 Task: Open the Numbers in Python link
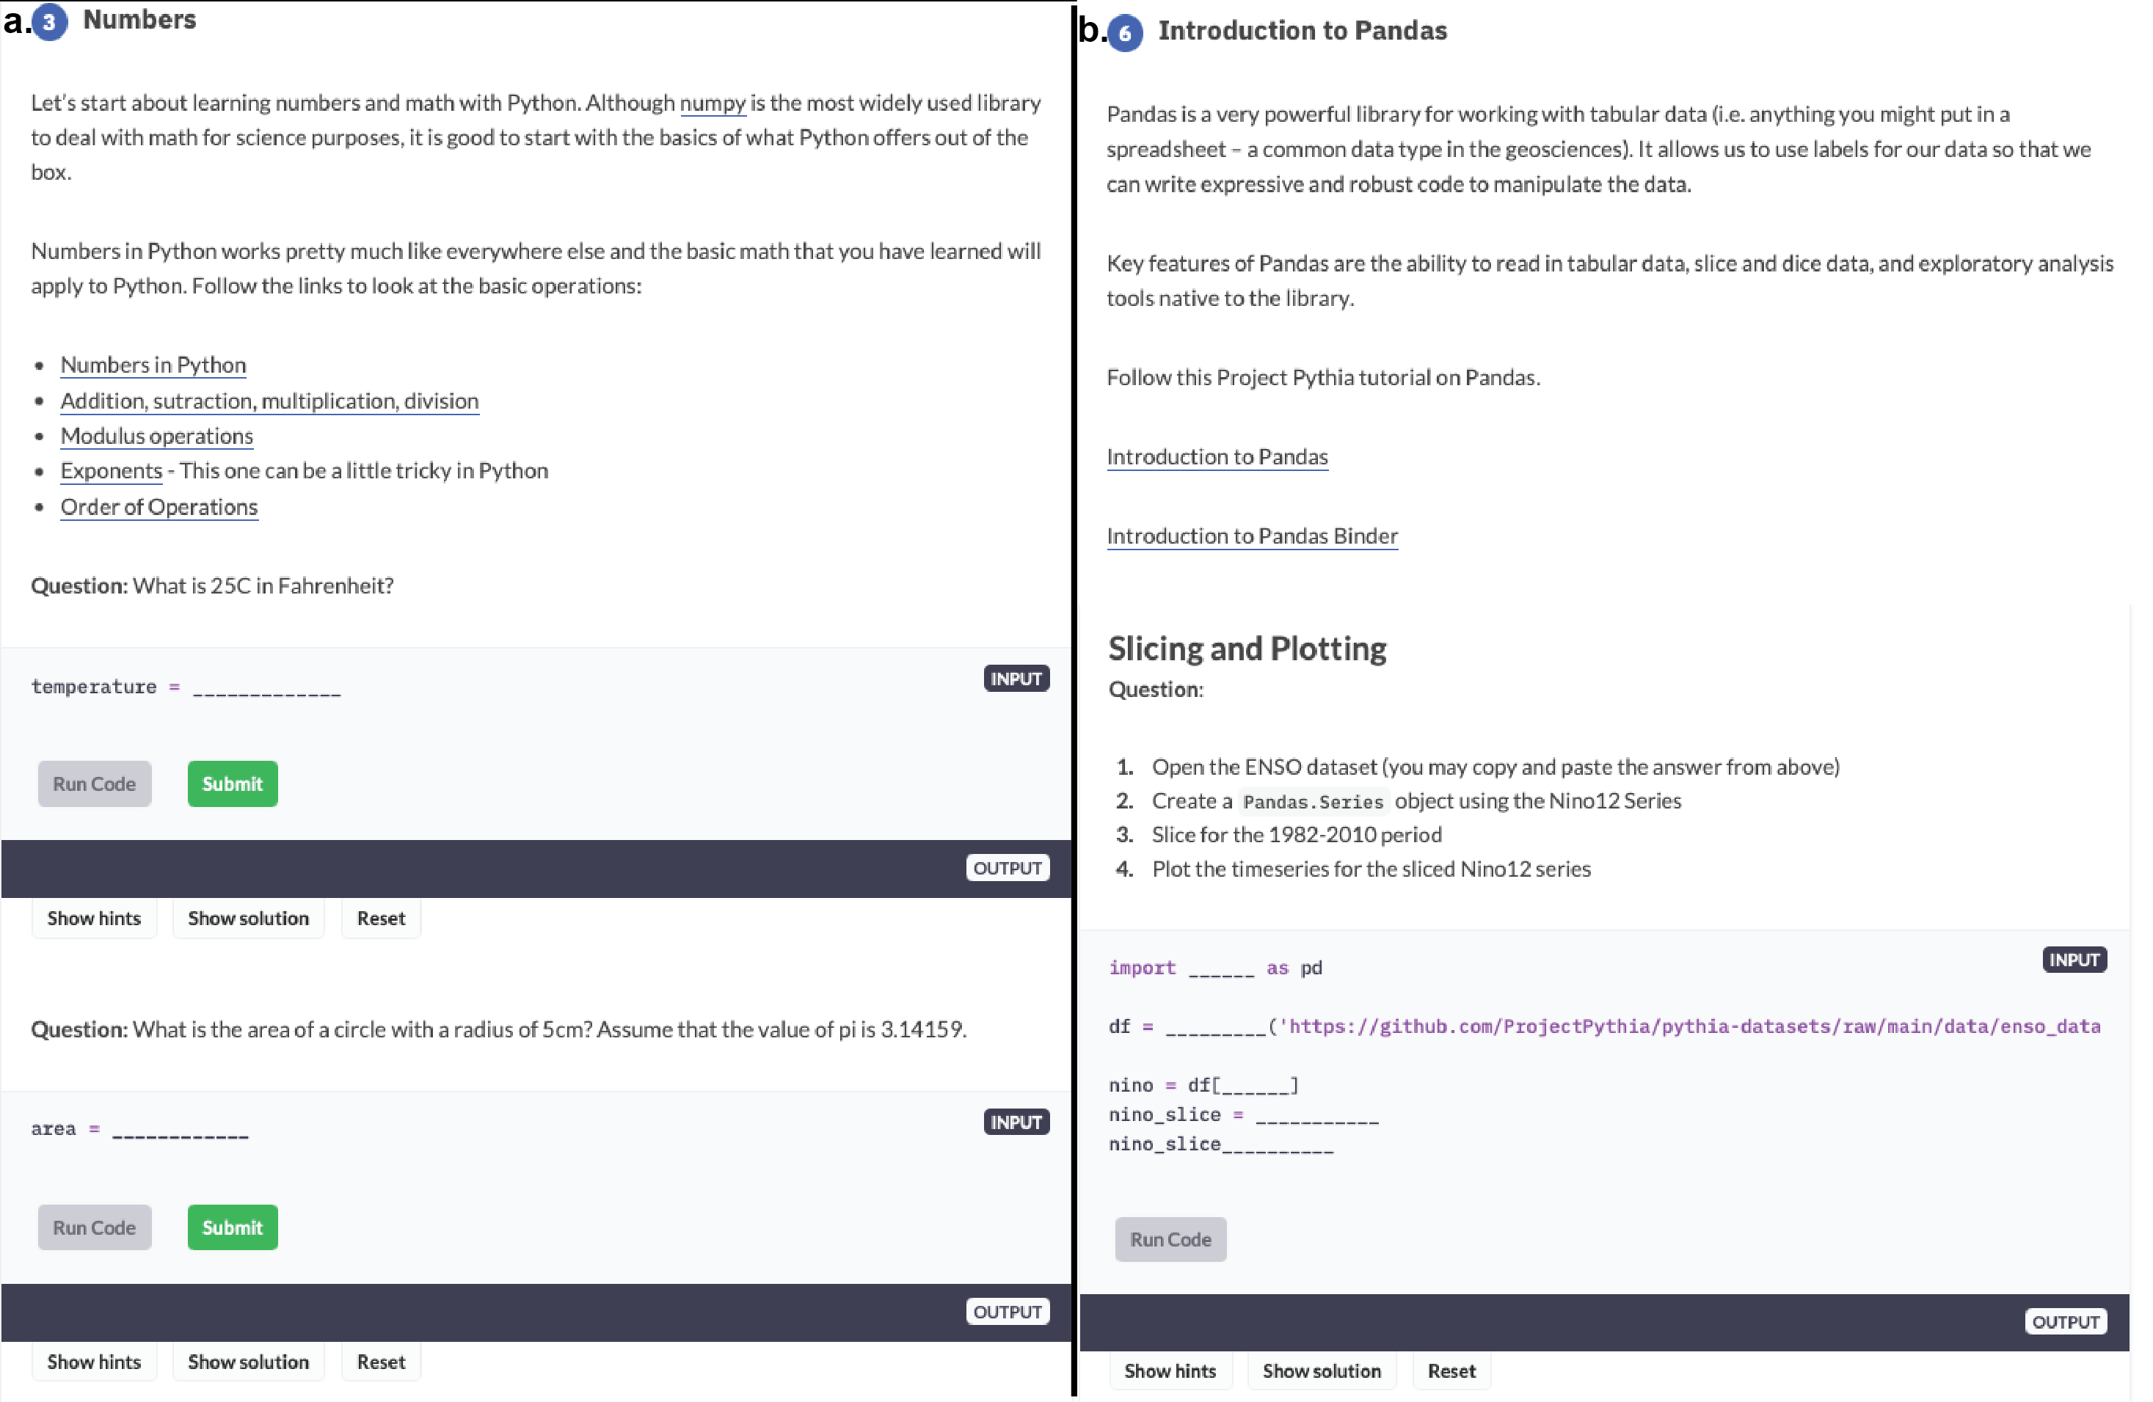pyautogui.click(x=152, y=365)
